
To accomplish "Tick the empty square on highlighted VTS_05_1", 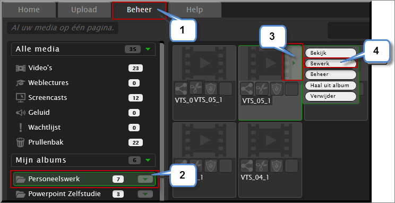I will [291, 89].
